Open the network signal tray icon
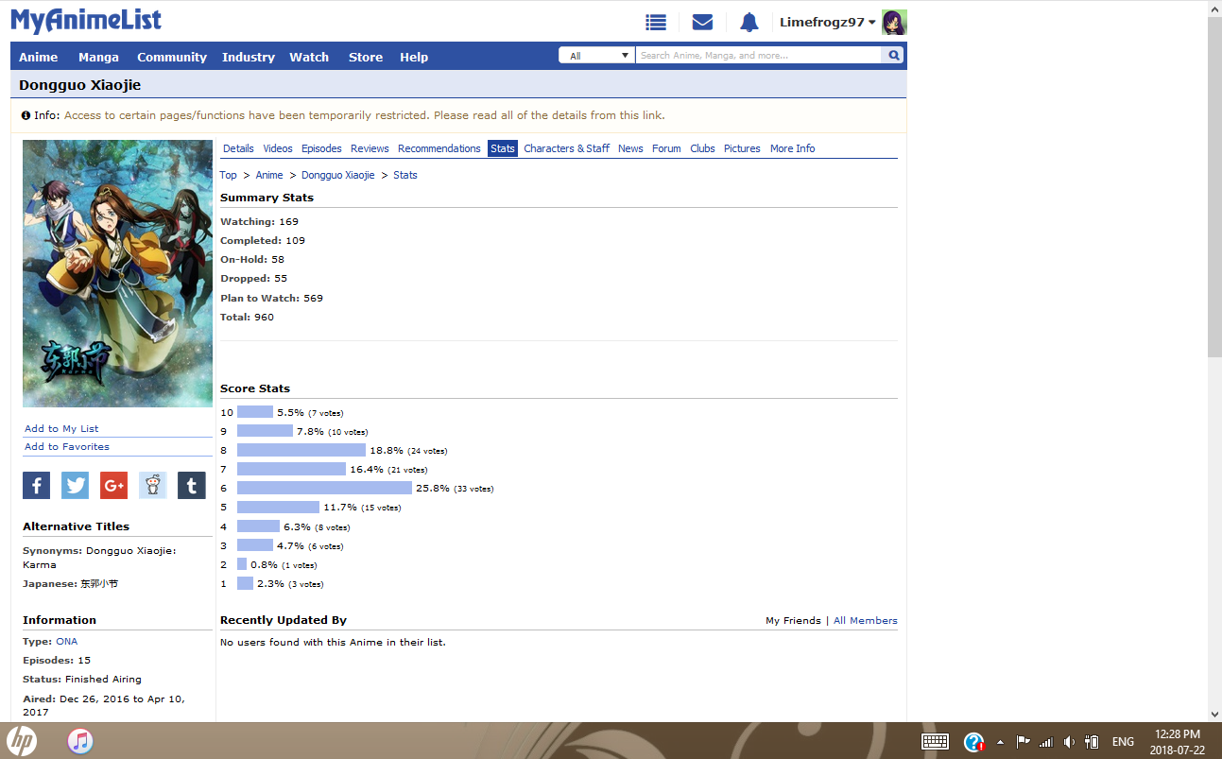 1046,742
